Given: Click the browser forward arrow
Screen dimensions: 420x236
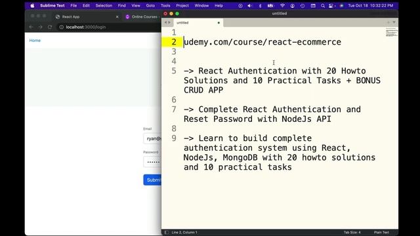Looking at the screenshot, I should click(x=40, y=27).
